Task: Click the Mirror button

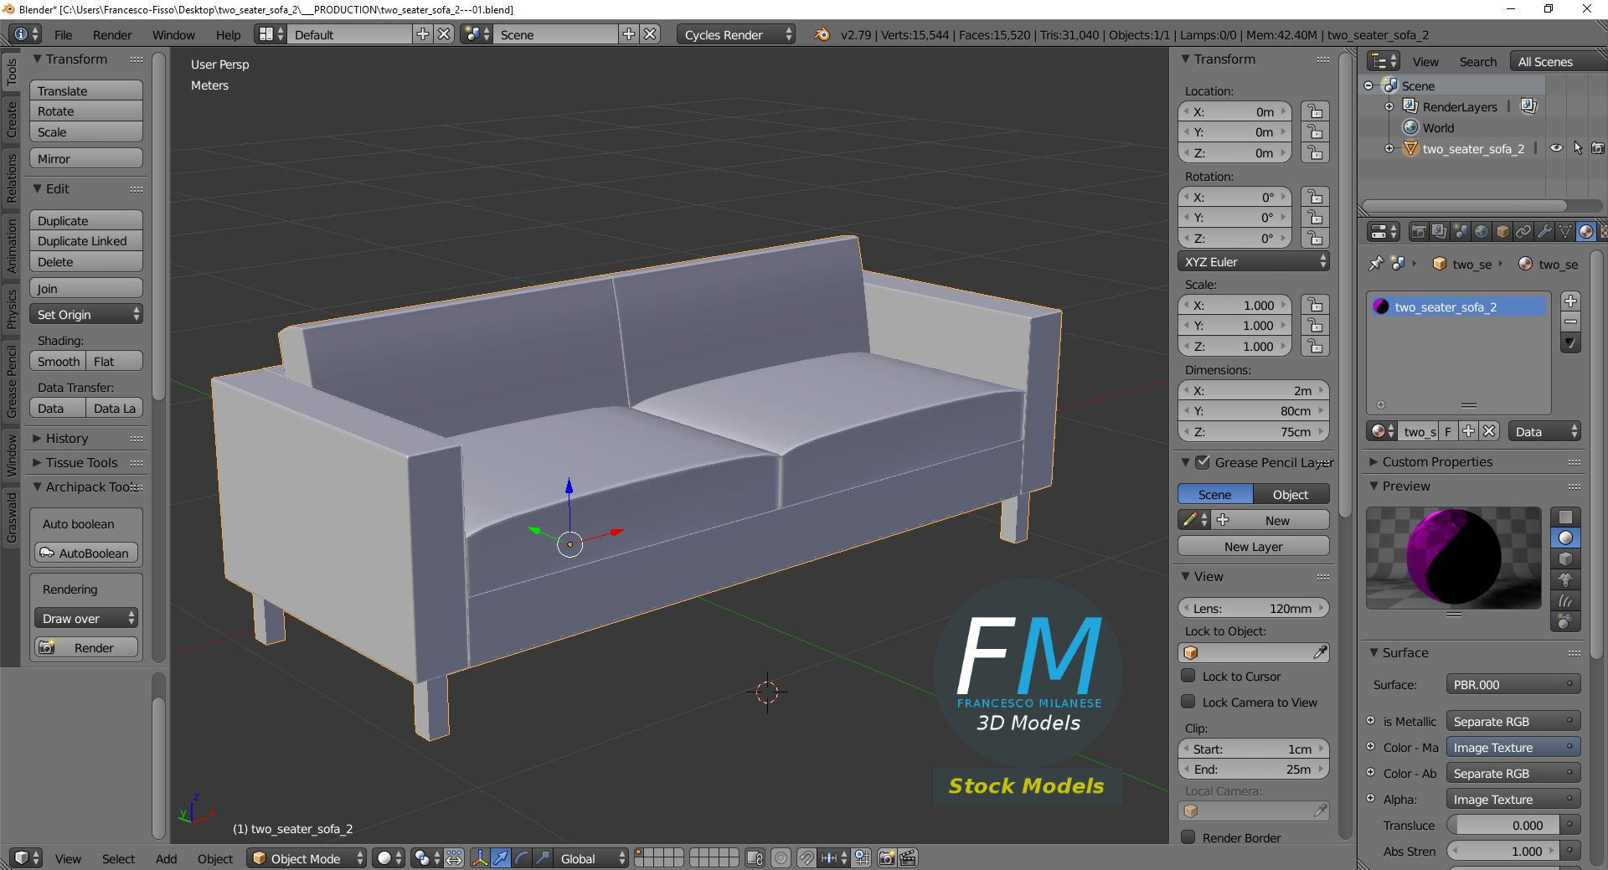Action: [86, 158]
